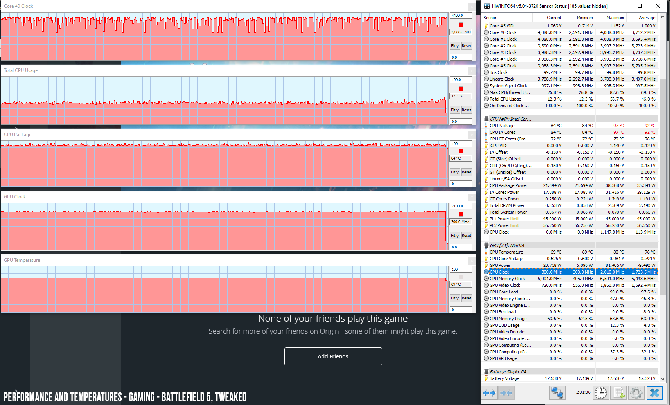Screen dimensions: 670x405
Task: Edit GPU Clock graph maximum field 2100.0
Action: (461, 206)
